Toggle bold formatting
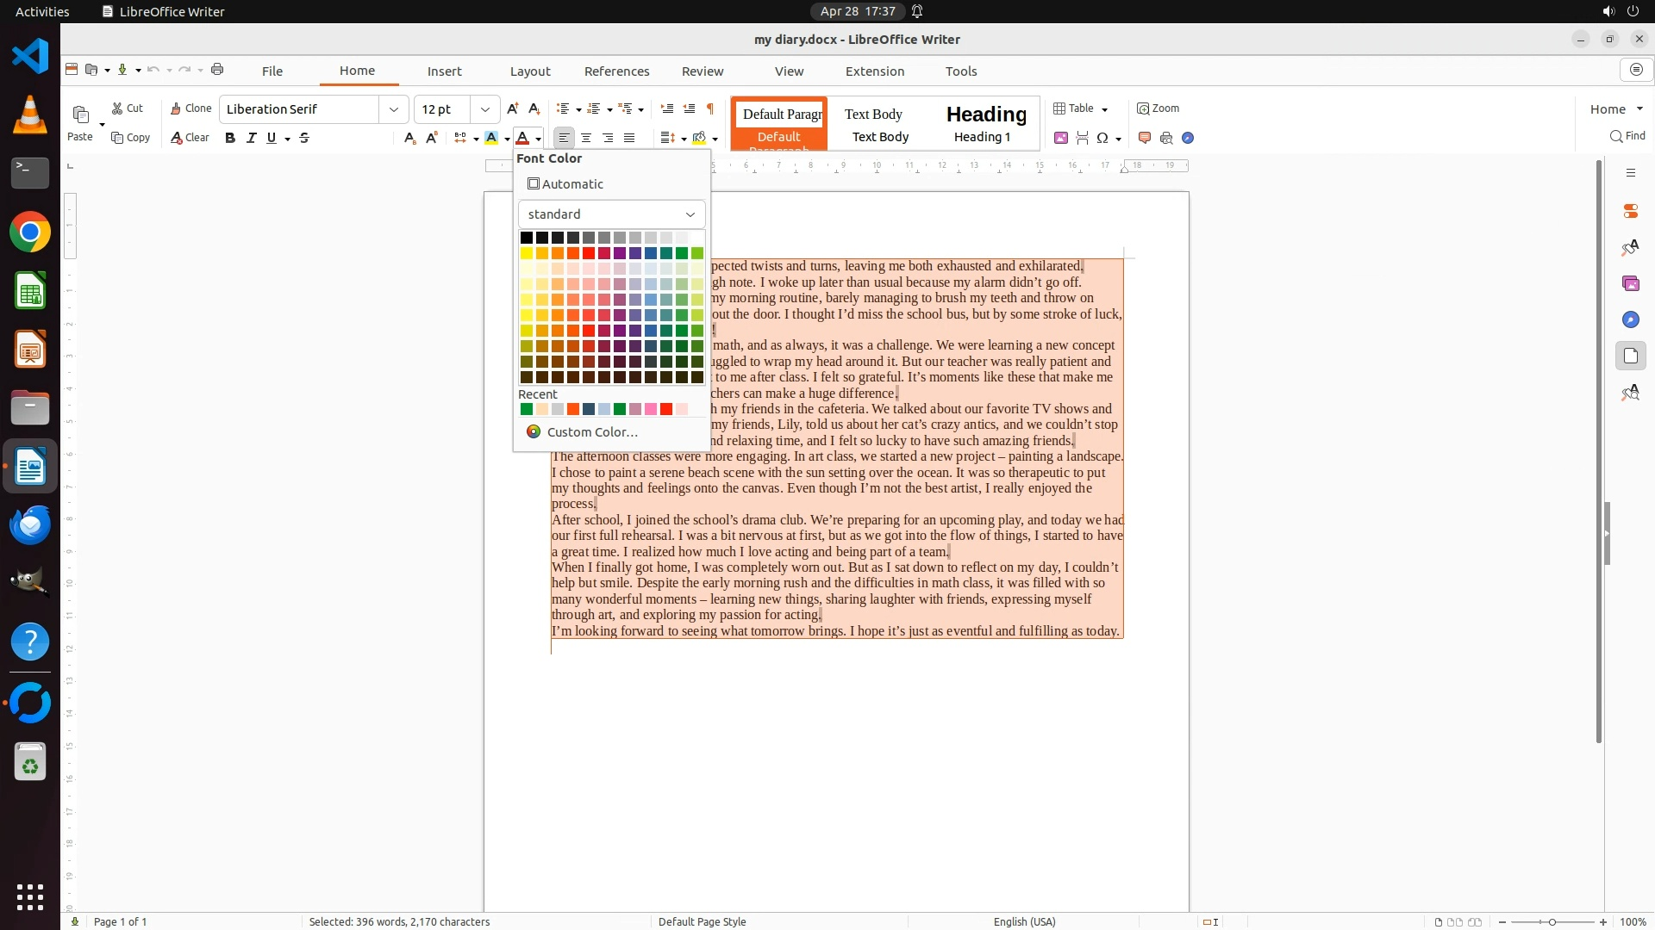Screen dimensions: 1655x930 [x=229, y=138]
